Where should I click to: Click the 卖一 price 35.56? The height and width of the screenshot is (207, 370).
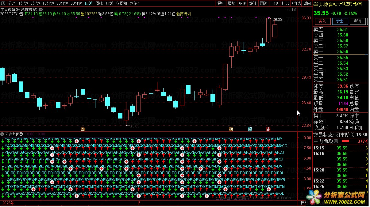pos(343,51)
